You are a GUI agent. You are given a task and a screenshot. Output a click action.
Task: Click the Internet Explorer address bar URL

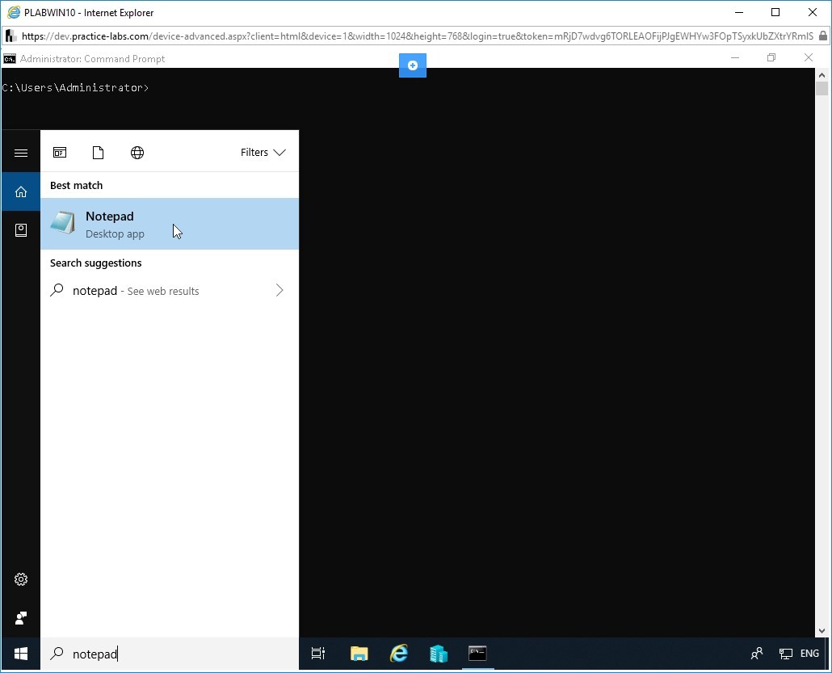click(417, 36)
